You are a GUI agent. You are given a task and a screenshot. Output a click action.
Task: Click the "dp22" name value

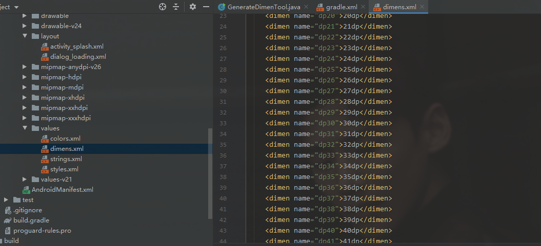[x=327, y=37]
